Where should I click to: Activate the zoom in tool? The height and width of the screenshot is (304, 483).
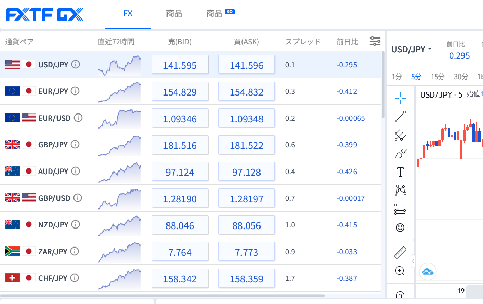tap(400, 271)
